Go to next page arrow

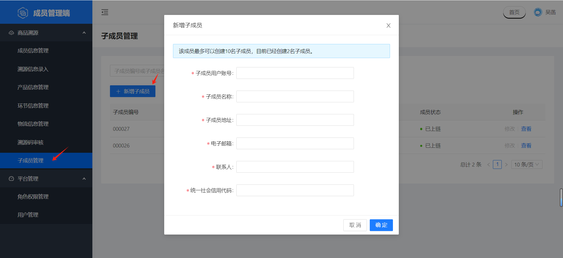point(506,164)
